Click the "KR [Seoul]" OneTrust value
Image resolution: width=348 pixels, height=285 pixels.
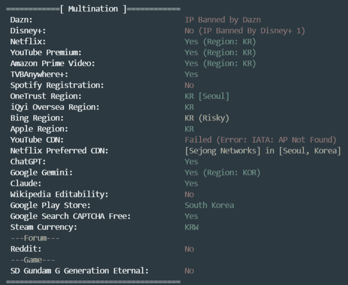pyautogui.click(x=207, y=96)
